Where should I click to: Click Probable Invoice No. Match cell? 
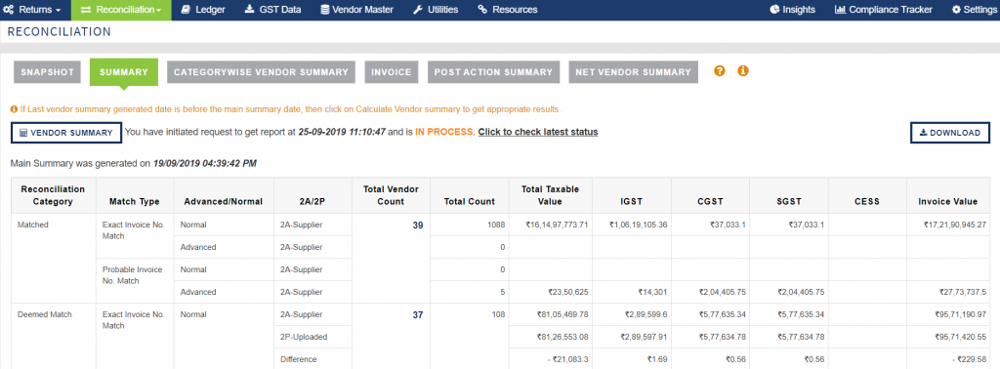point(135,280)
